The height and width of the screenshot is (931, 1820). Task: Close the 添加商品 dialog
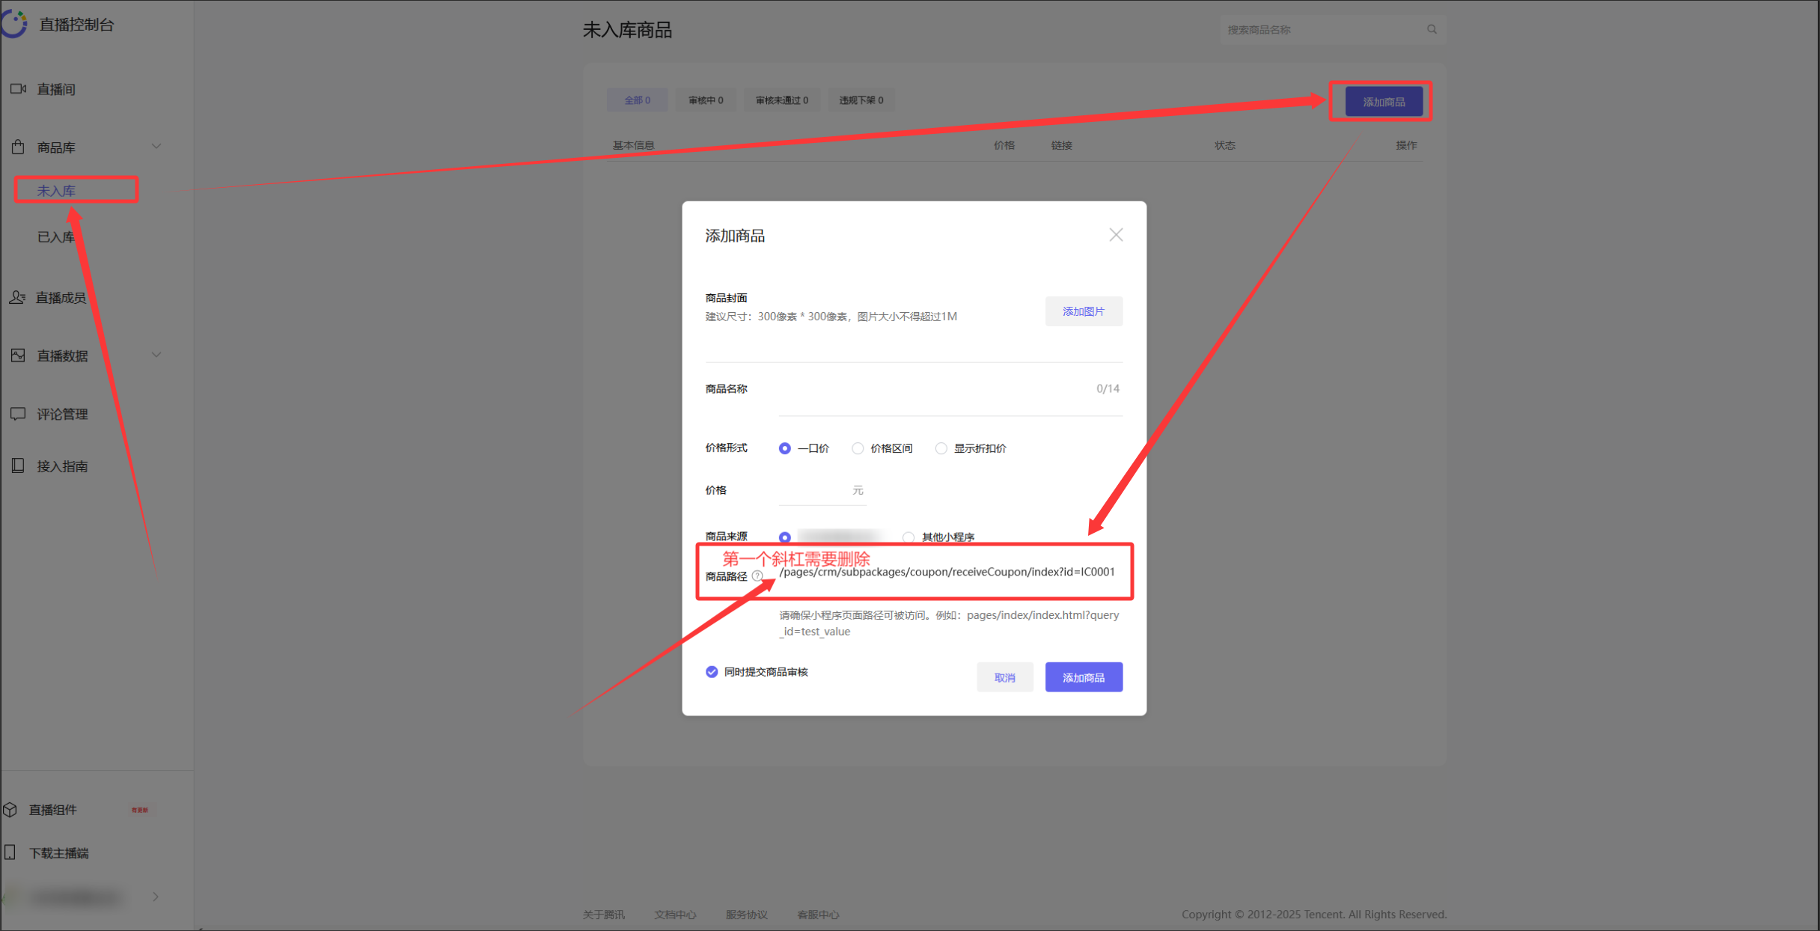pos(1116,235)
